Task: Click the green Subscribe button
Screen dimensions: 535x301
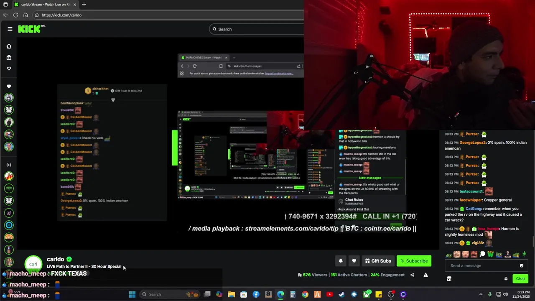Action: [414, 261]
